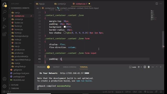The height and width of the screenshot is (94, 167).
Task: Open package.json in the file explorer
Action: coord(19,77)
